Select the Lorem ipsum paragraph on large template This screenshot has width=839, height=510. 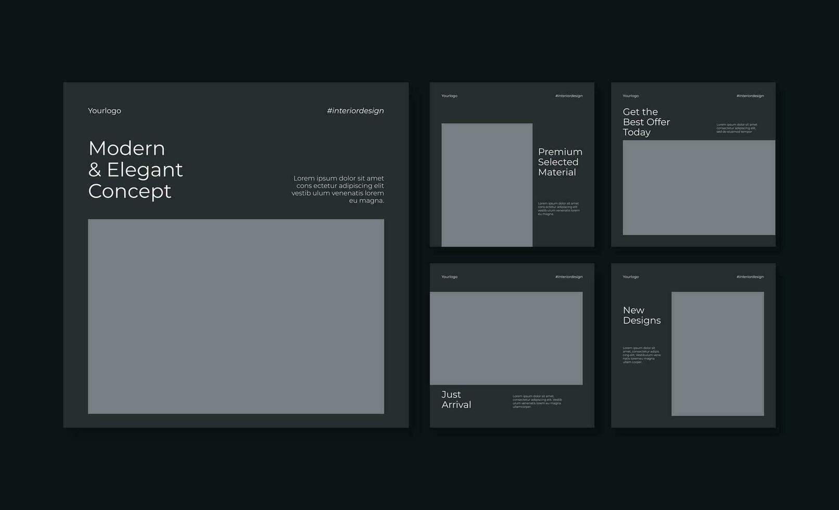[338, 189]
